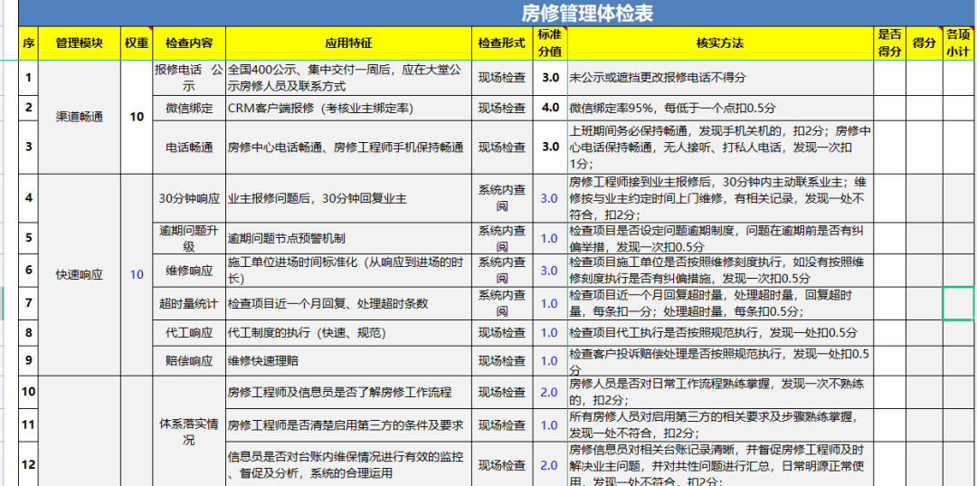Image resolution: width=977 pixels, height=486 pixels.
Task: Select blue score 3.0 in 30分钟响应 row
Action: [x=550, y=199]
